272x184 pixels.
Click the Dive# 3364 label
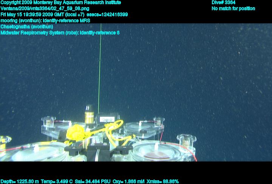pyautogui.click(x=224, y=3)
